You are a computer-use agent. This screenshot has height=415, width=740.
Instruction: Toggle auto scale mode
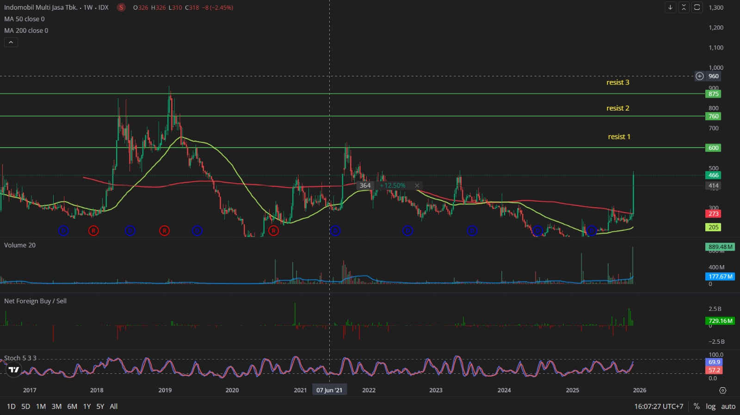[728, 406]
